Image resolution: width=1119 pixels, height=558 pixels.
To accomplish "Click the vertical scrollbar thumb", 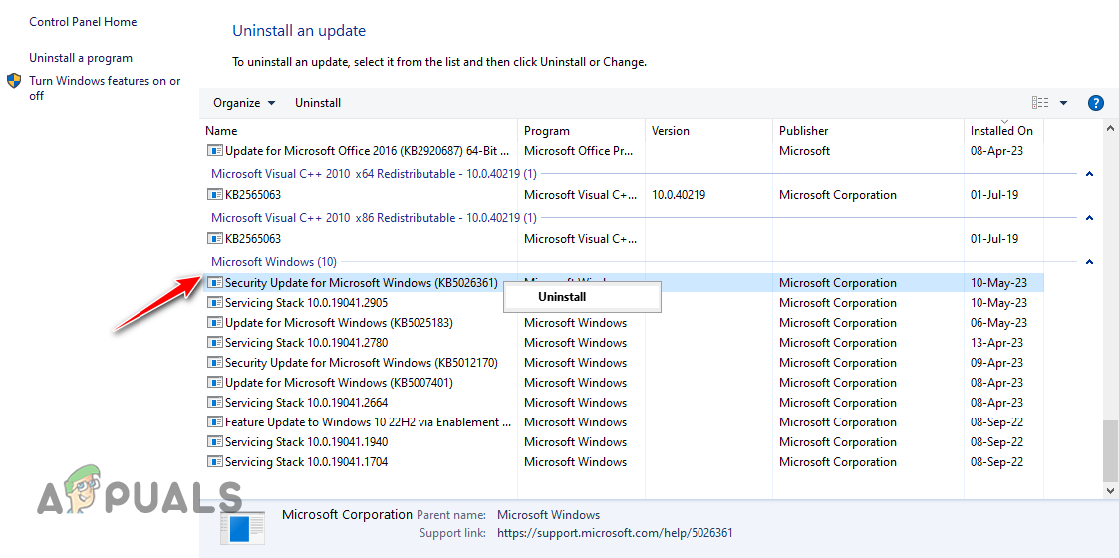I will (x=1110, y=451).
